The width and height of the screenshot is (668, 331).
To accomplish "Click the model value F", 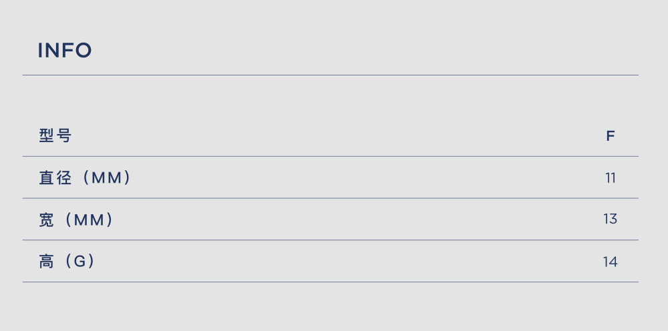I will point(611,136).
